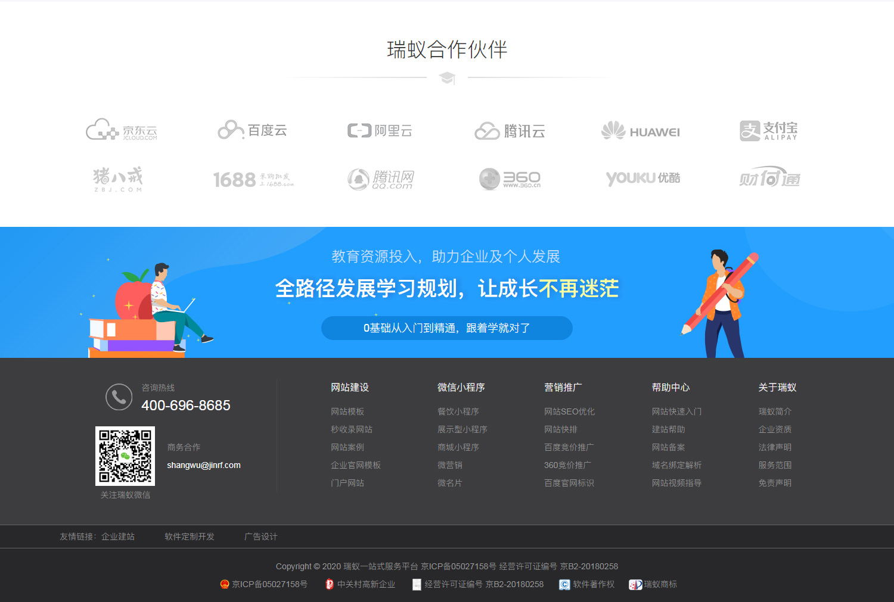Image resolution: width=894 pixels, height=602 pixels.
Task: Open the 服务范围 link
Action: (x=775, y=465)
